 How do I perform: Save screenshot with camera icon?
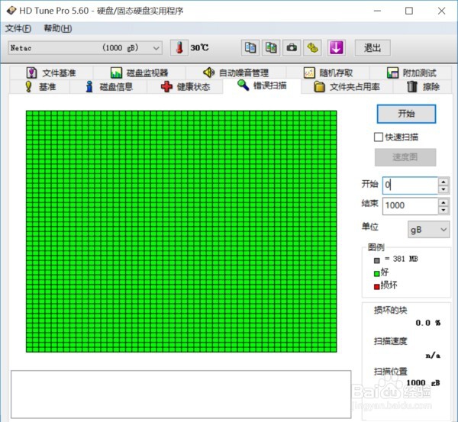tap(292, 47)
